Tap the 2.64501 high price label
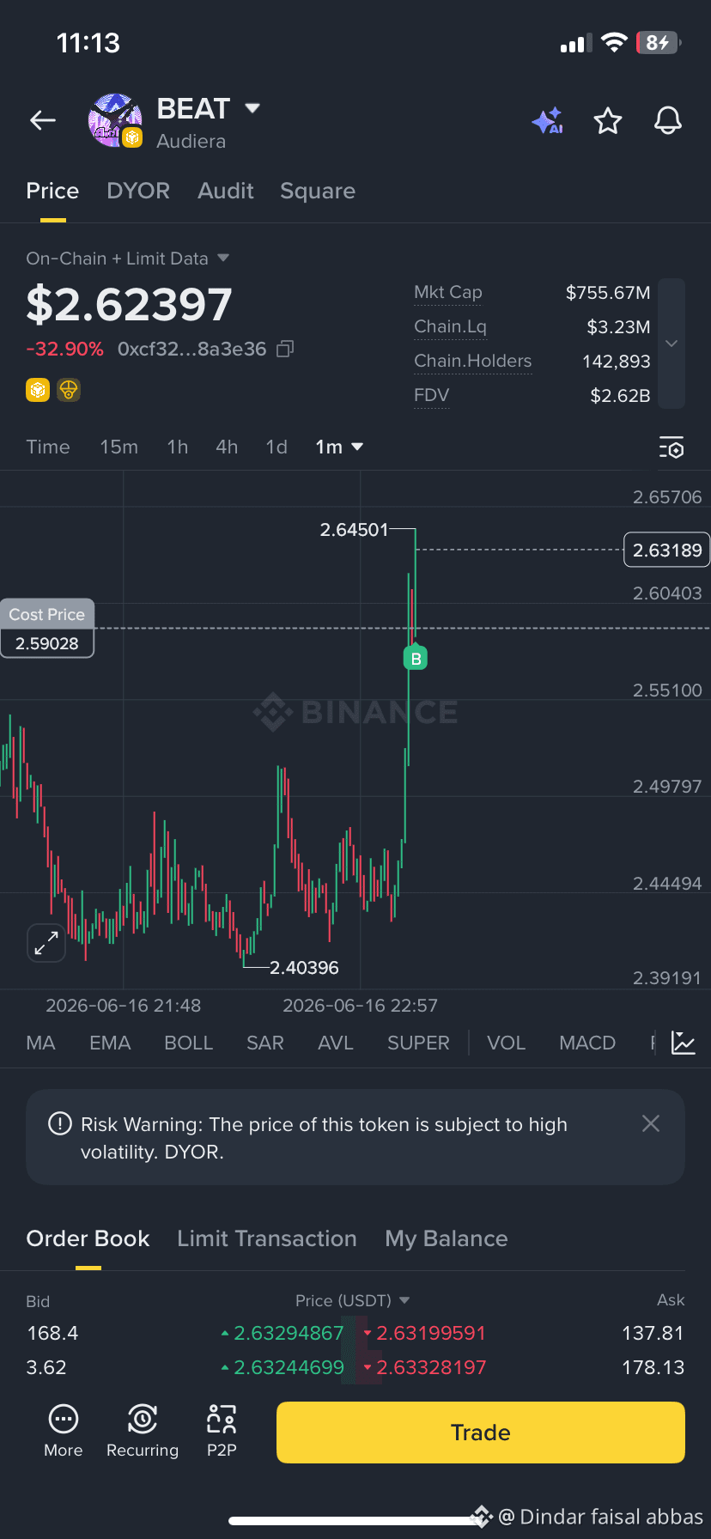The image size is (711, 1539). click(x=355, y=530)
